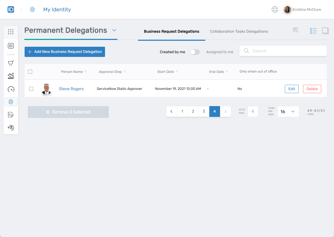Select the fingerprint delegations sidebar icon
This screenshot has height=237, width=334.
[x=11, y=102]
